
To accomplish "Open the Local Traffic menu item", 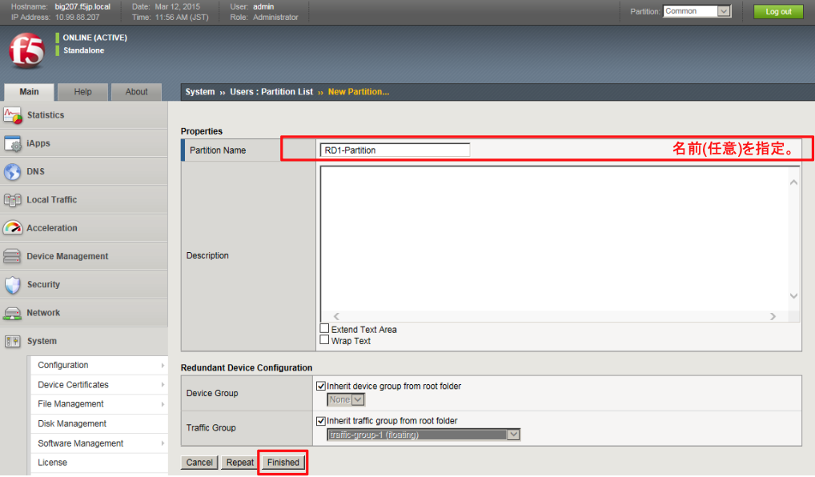I will pyautogui.click(x=84, y=199).
